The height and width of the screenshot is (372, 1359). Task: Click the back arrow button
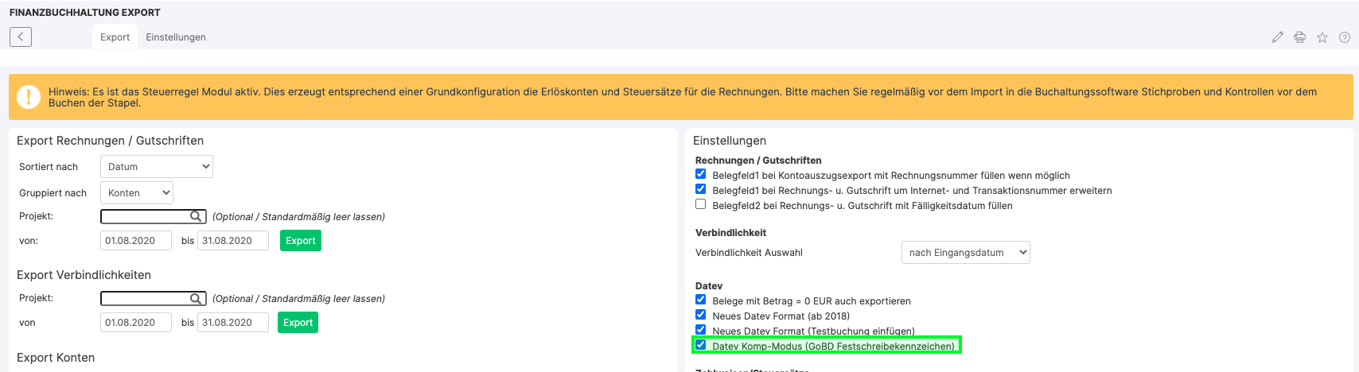tap(21, 37)
